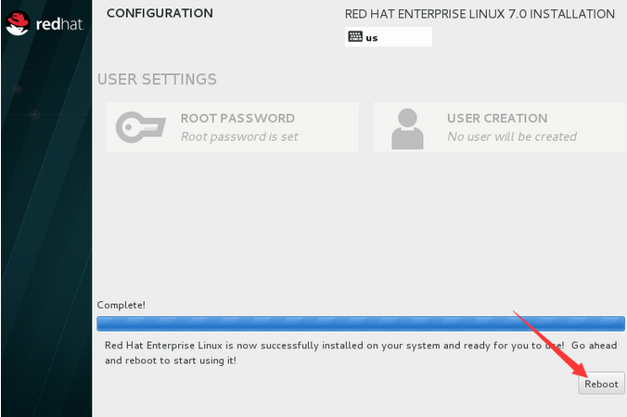
Task: Click the CONFIGURATION header title
Action: [160, 13]
